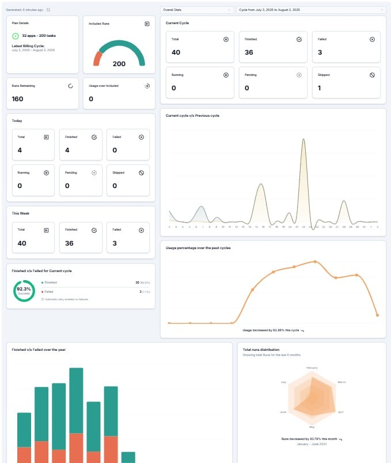This screenshot has width=391, height=463.
Task: Click the radar chart in Total runs distribution
Action: tap(312, 397)
